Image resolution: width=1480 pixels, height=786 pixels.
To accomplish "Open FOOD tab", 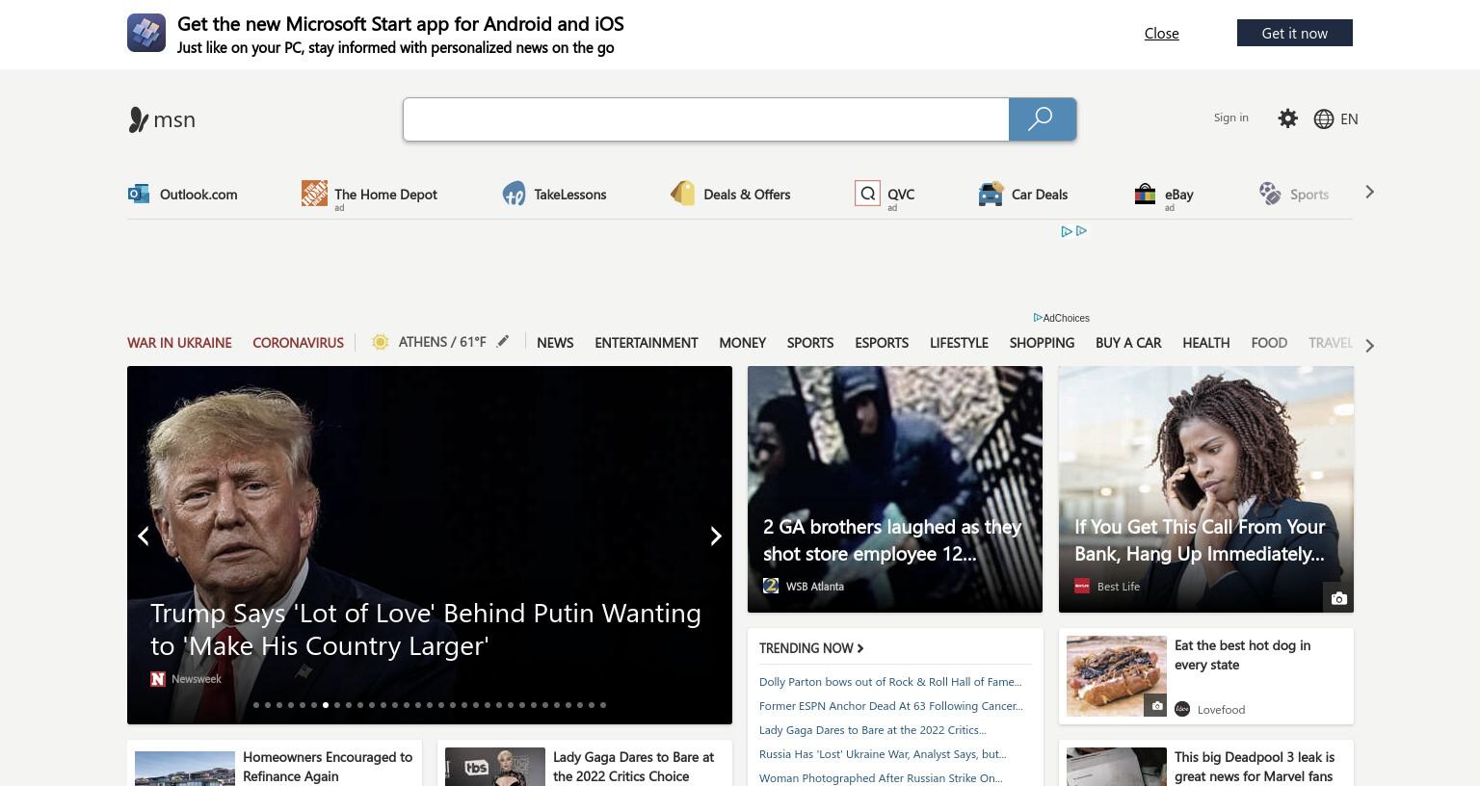I will pyautogui.click(x=1269, y=342).
